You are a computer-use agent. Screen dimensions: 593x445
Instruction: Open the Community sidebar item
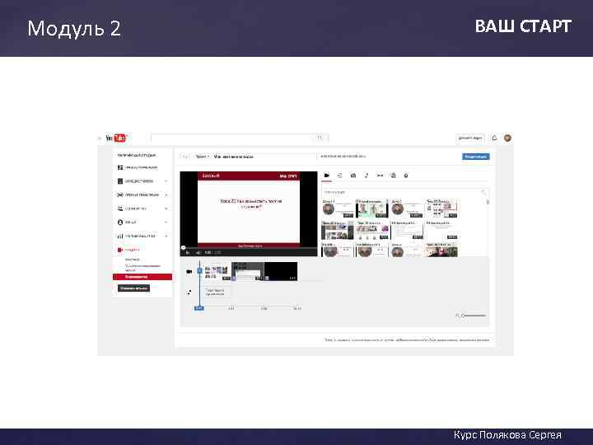pos(132,208)
